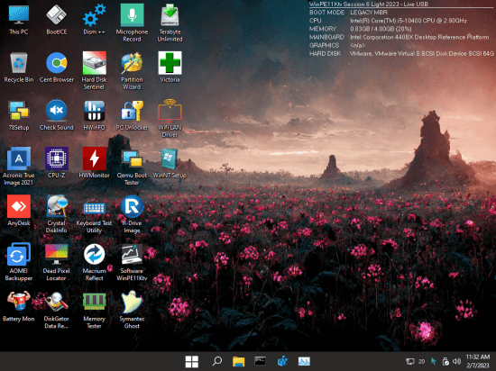
Task: Click the taskbar search magnifier
Action: pos(217,361)
